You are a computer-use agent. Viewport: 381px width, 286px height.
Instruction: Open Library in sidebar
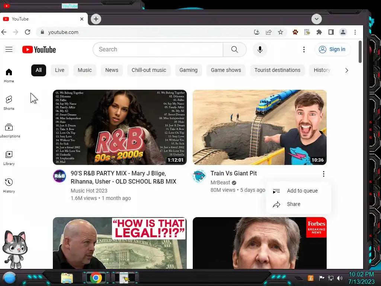9,158
